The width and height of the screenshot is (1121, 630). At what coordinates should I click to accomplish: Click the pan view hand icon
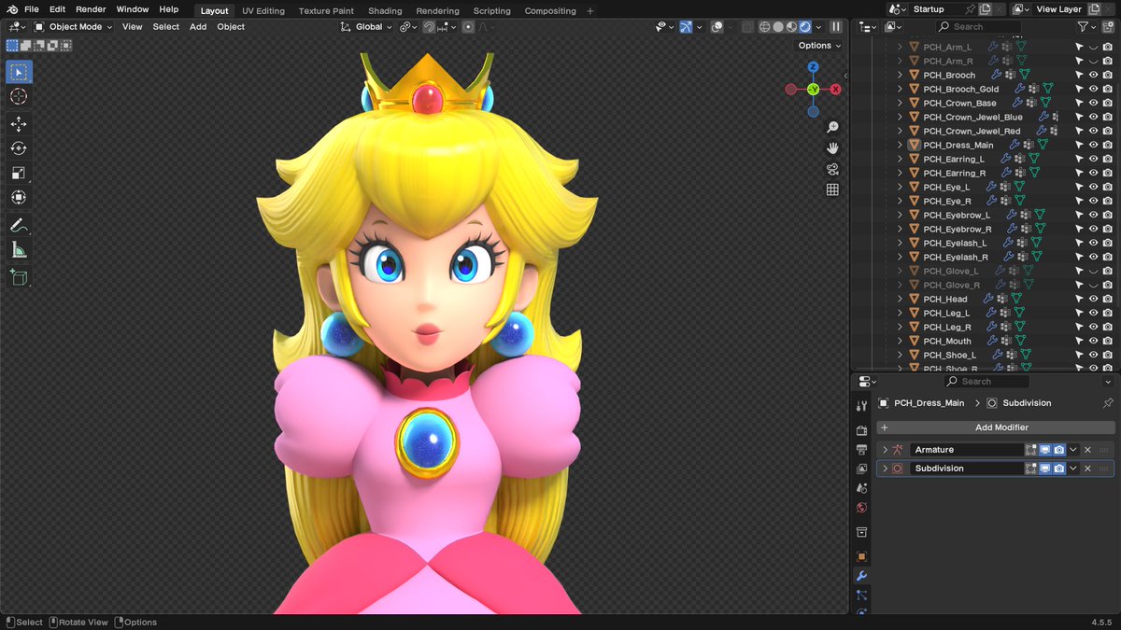[x=832, y=148]
